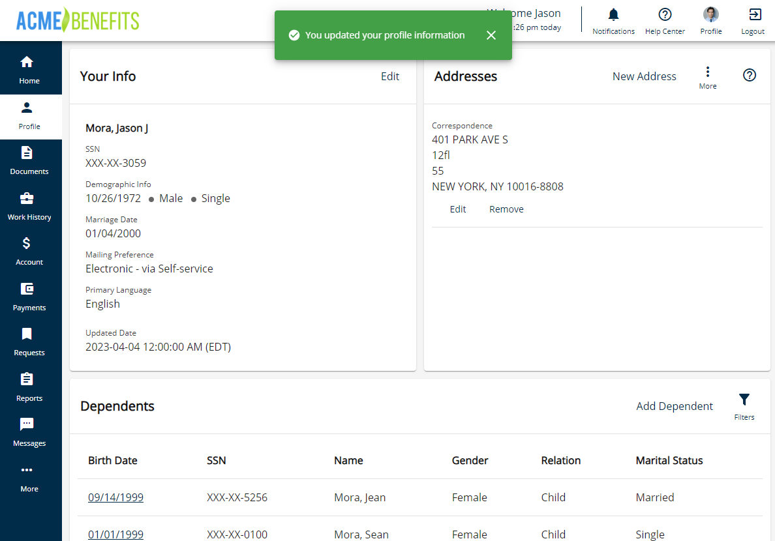Click the New Address button
The image size is (775, 541).
[x=644, y=76]
